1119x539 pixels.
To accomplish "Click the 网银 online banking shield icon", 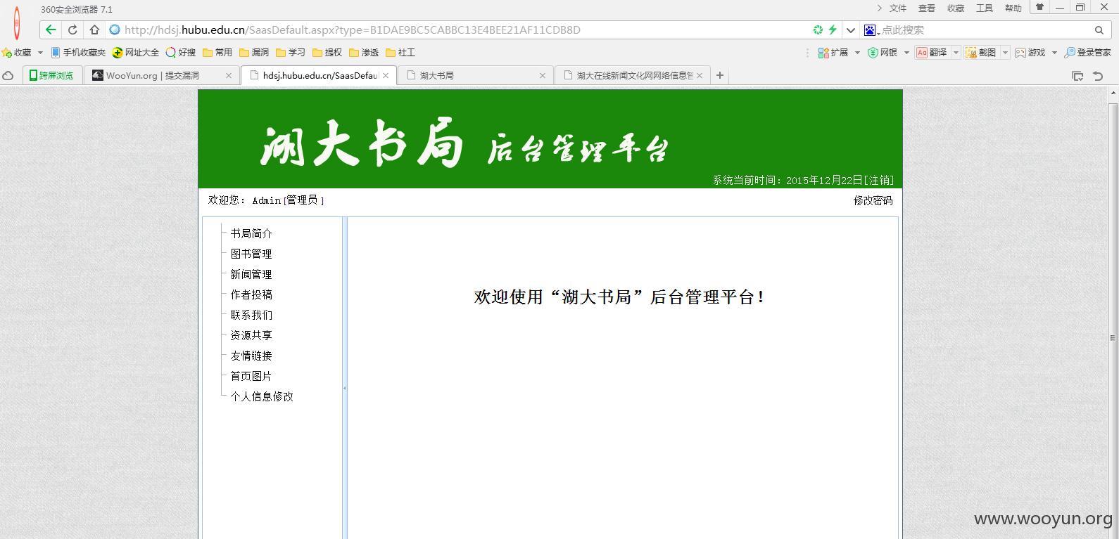I will (x=883, y=53).
